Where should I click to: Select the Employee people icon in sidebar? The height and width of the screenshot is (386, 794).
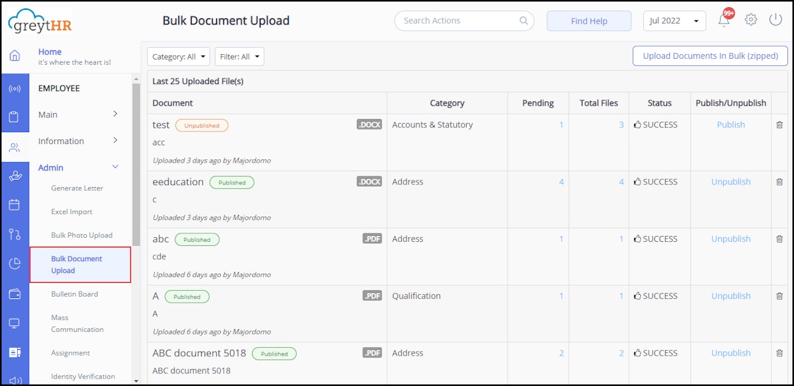15,147
